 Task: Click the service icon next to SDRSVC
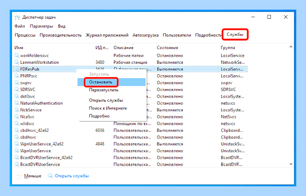(x=17, y=89)
